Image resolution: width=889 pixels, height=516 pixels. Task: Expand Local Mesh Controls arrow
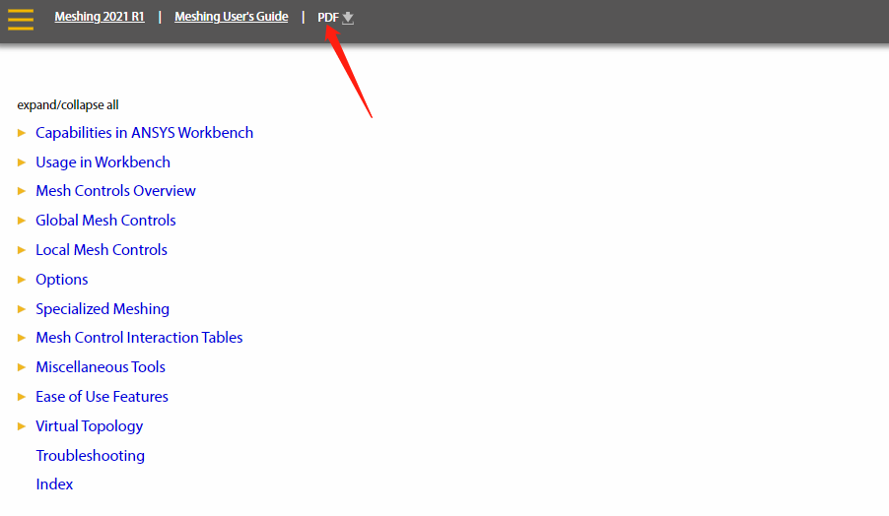[x=22, y=250]
